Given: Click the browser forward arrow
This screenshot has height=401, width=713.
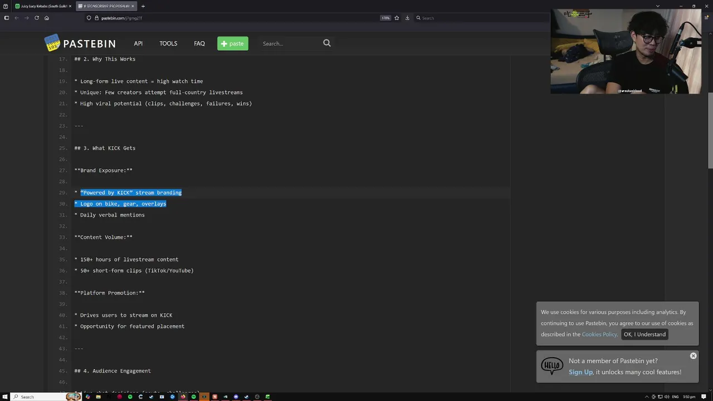Looking at the screenshot, I should [x=26, y=18].
